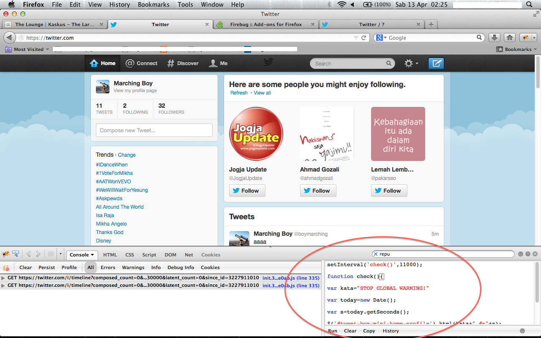
Task: Open the Firebug panel list dropdown arrow
Action: (x=60, y=254)
